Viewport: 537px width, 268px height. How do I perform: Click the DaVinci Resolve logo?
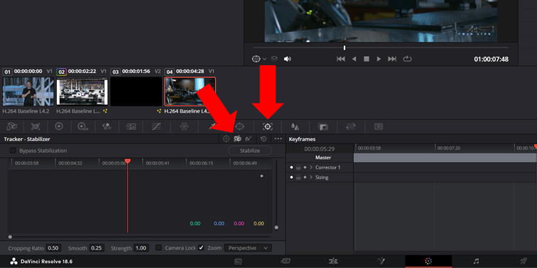point(13,262)
